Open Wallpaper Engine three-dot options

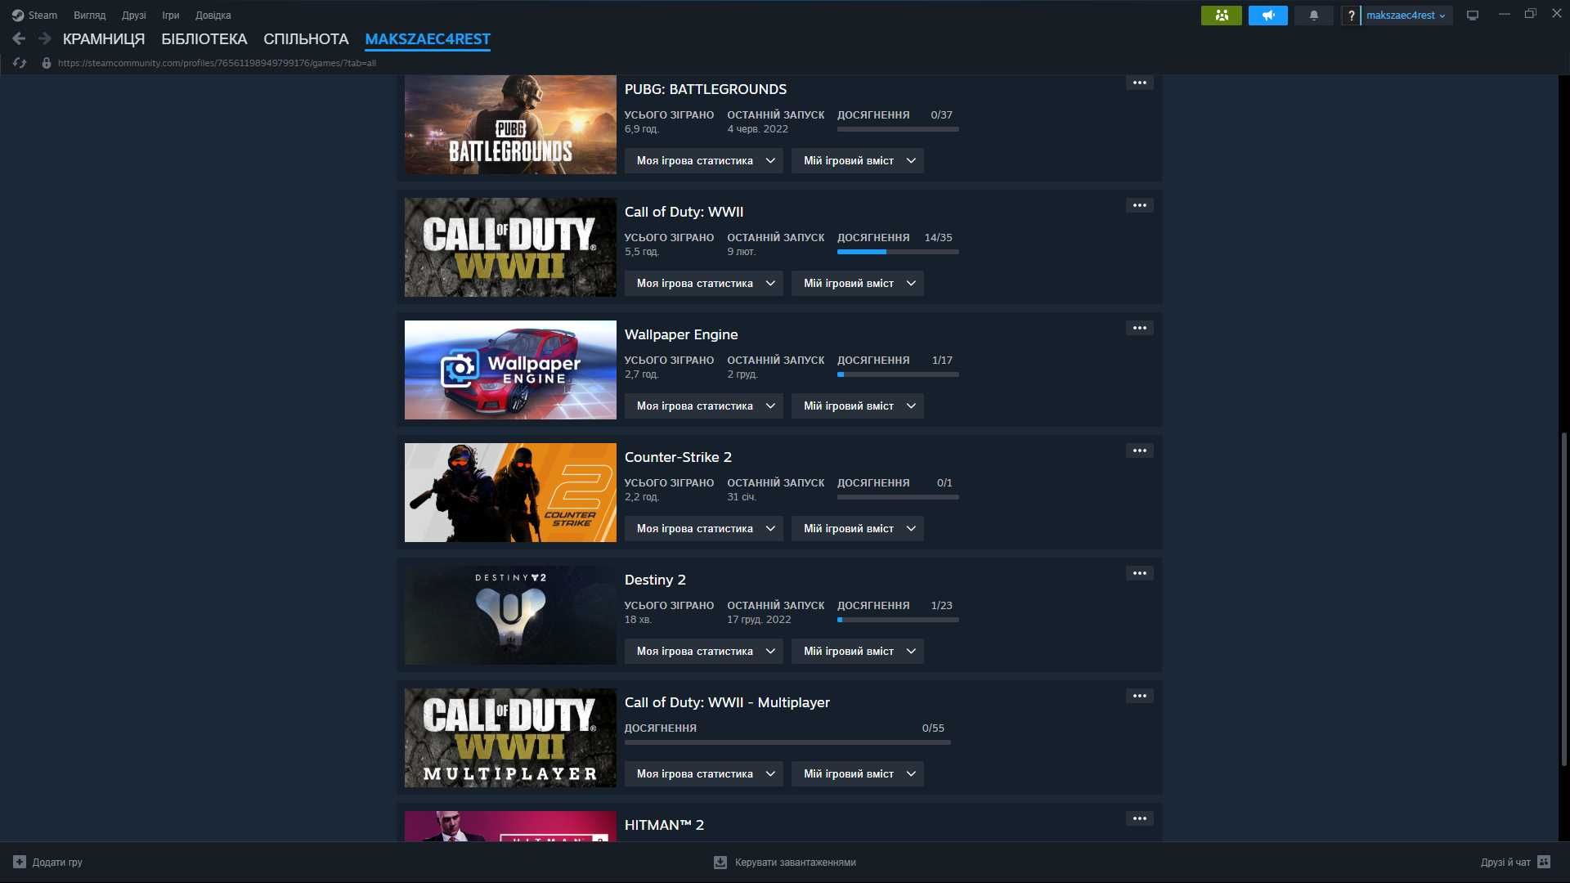click(x=1140, y=328)
